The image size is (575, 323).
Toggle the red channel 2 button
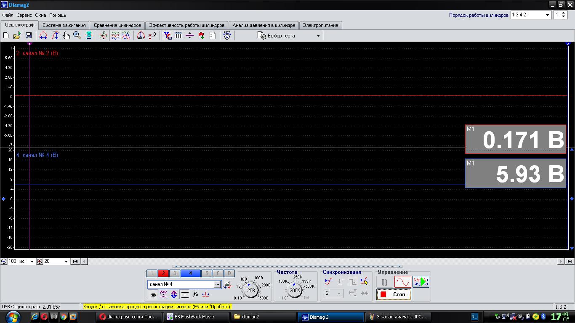(x=163, y=273)
